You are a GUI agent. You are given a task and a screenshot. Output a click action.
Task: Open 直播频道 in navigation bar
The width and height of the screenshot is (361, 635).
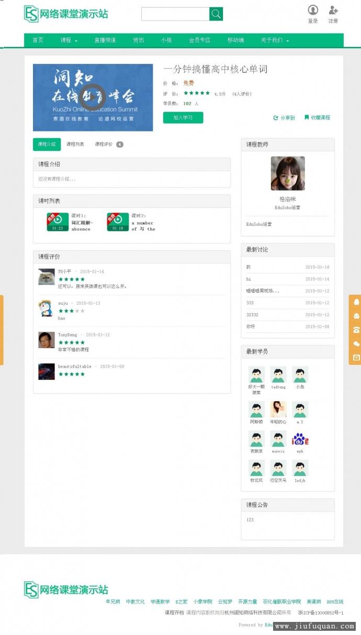point(105,40)
